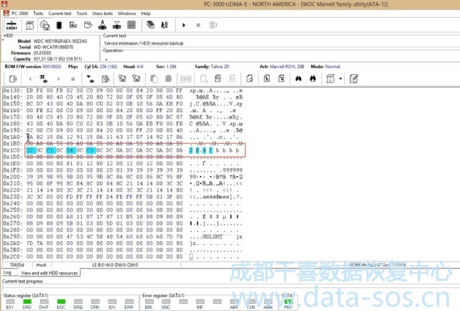Click the first binoculars find icon
Screen dimensions: 460x311
click(298, 78)
